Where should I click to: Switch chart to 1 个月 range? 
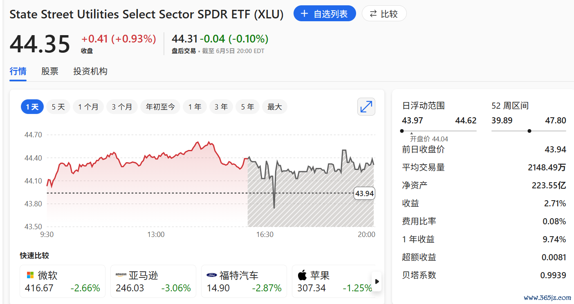[88, 107]
